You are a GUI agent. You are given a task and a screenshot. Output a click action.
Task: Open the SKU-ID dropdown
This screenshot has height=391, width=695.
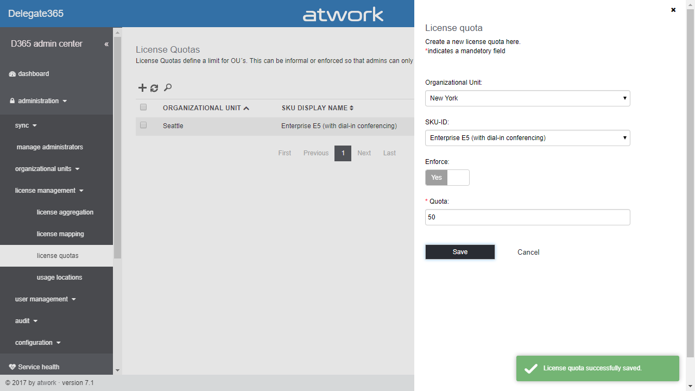click(528, 138)
